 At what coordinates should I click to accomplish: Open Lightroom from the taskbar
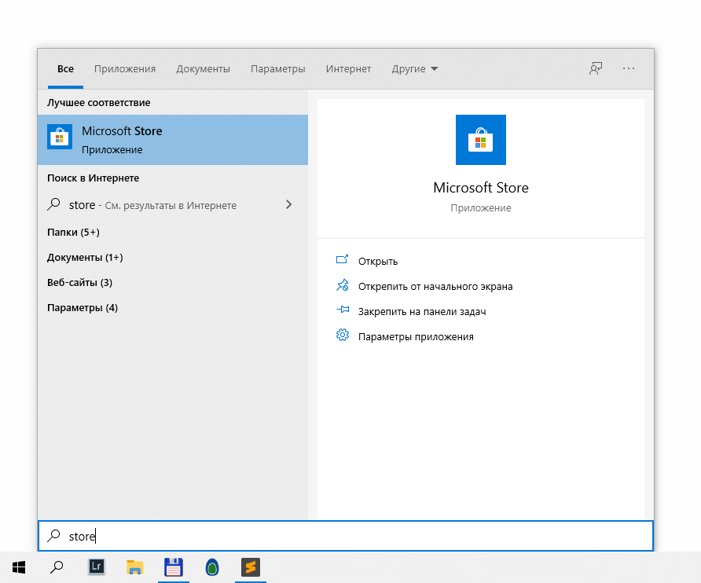(96, 567)
